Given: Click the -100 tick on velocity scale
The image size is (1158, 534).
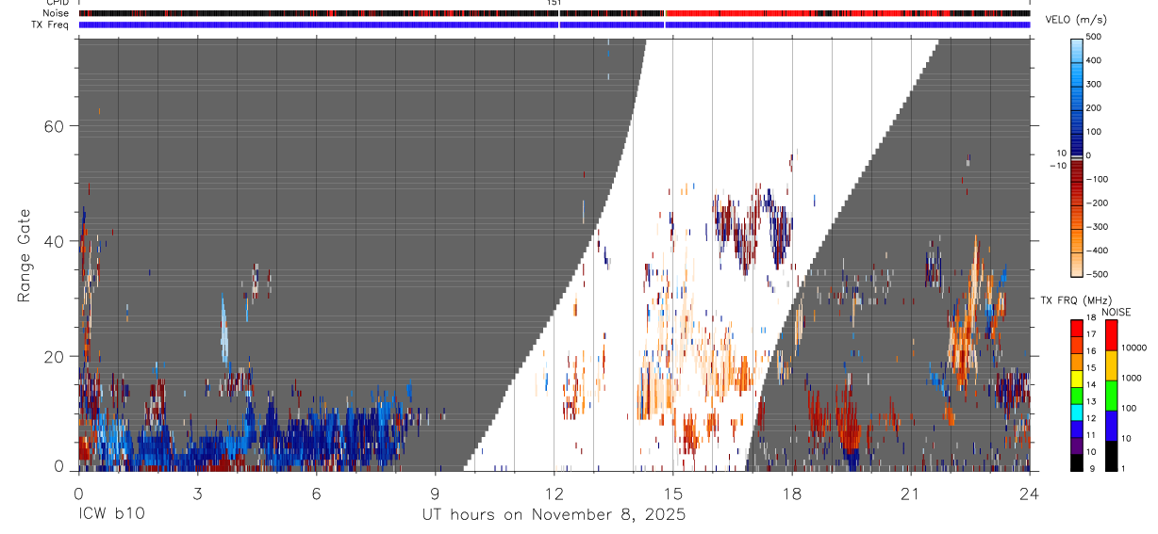Looking at the screenshot, I should point(1099,179).
